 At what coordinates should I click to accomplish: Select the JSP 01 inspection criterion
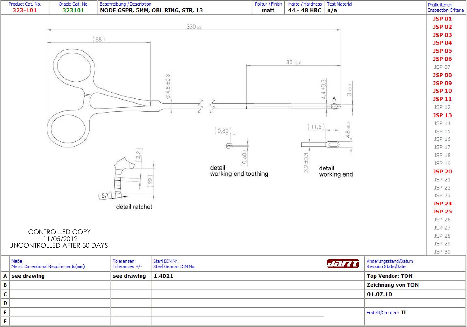(442, 19)
